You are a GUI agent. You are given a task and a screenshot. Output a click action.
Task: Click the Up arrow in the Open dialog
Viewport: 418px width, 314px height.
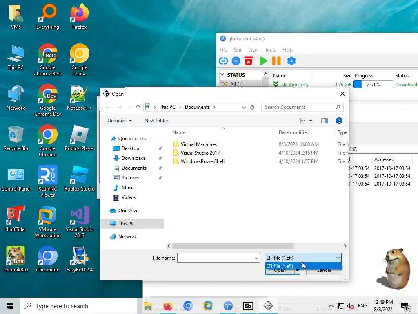coord(138,107)
